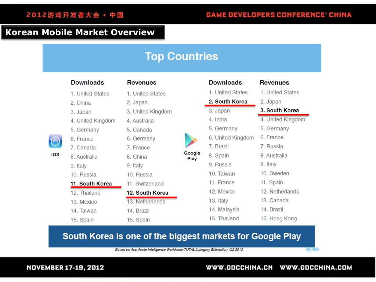This screenshot has width=376, height=282.
Task: Click the "13. Mexico" entry
Action: [x=84, y=202]
